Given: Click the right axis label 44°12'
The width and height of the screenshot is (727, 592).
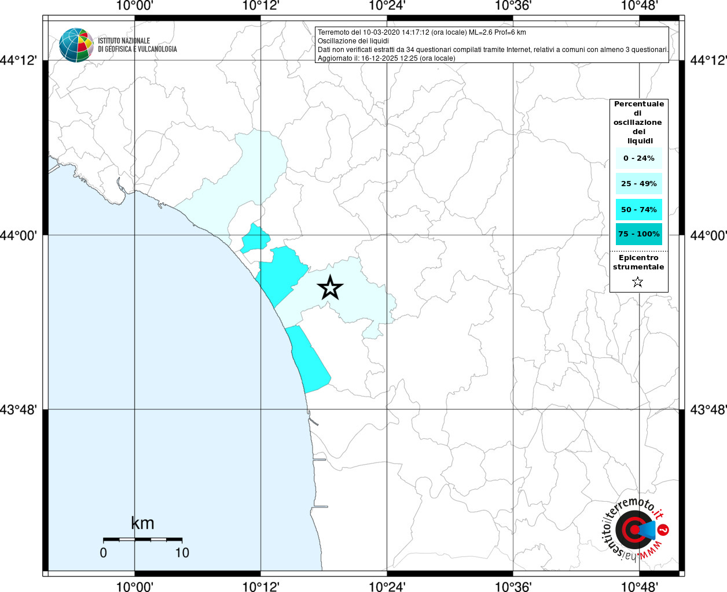Looking at the screenshot, I should pyautogui.click(x=708, y=61).
